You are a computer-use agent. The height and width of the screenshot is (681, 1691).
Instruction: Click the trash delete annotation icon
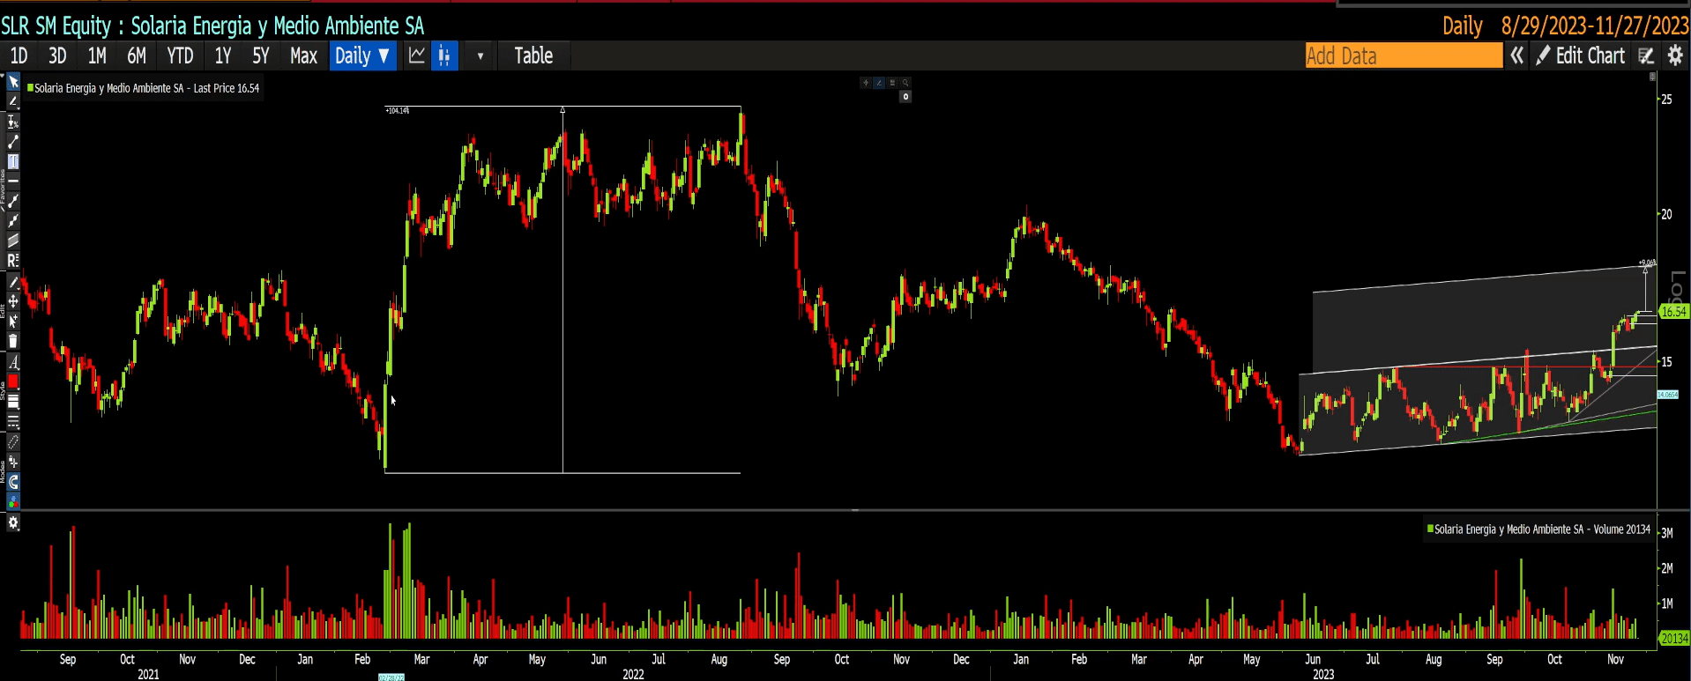tap(13, 341)
